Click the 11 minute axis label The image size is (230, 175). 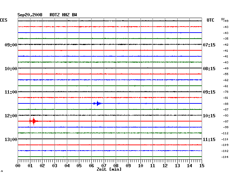(x=153, y=165)
